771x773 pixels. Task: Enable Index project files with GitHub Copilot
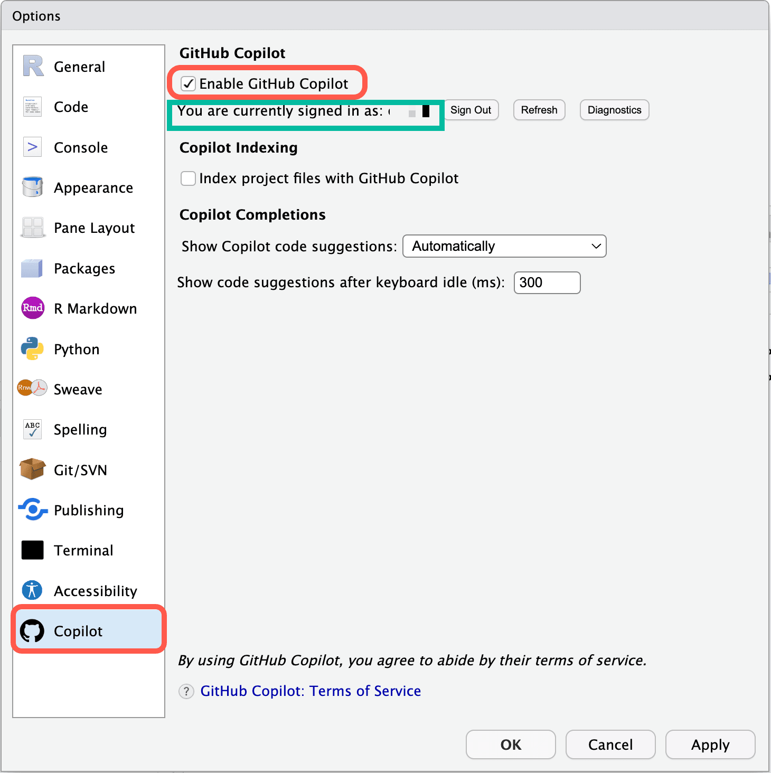pos(188,178)
